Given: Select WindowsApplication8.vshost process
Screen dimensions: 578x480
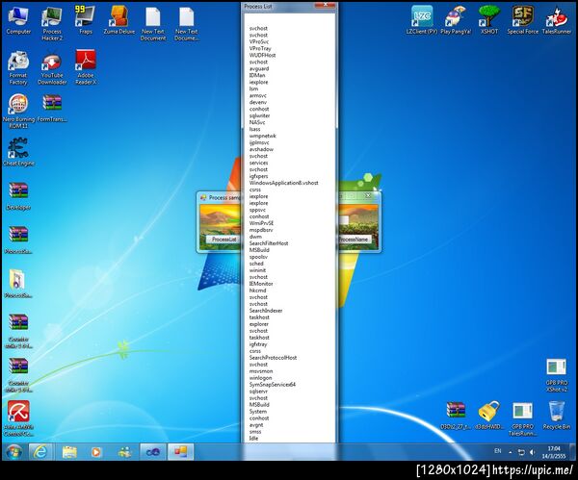Looking at the screenshot, I should [283, 183].
